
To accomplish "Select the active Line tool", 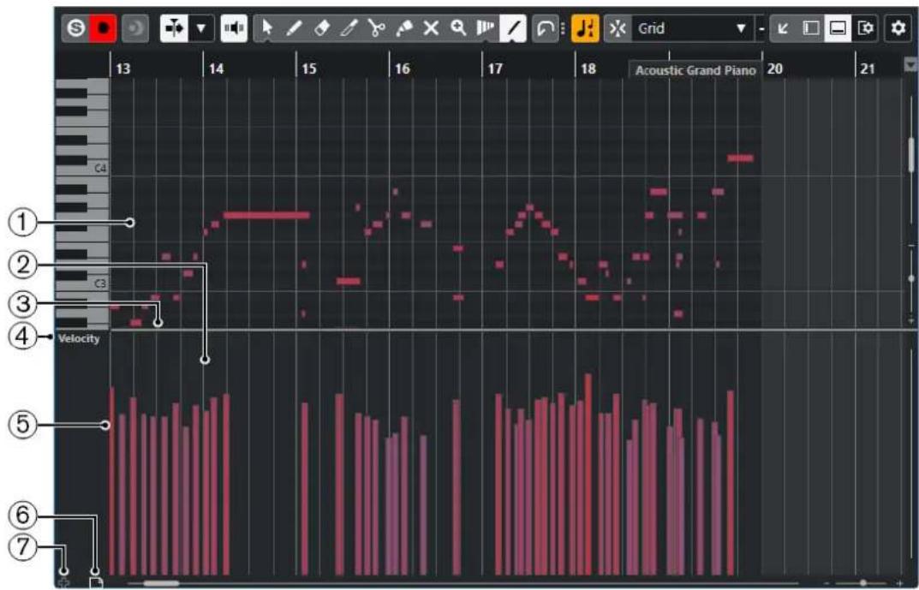I will click(x=513, y=28).
